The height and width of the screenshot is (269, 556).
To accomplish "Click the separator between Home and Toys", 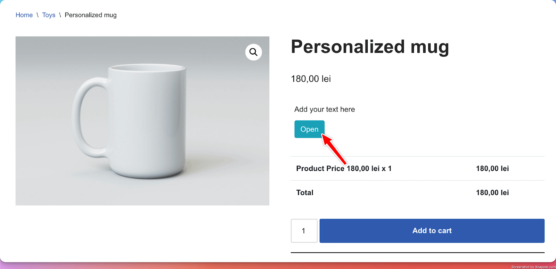I will pos(38,15).
